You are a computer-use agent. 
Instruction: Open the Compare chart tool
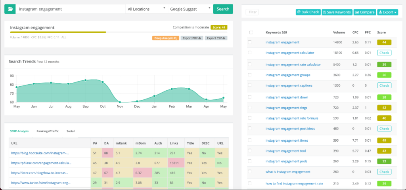pos(364,12)
